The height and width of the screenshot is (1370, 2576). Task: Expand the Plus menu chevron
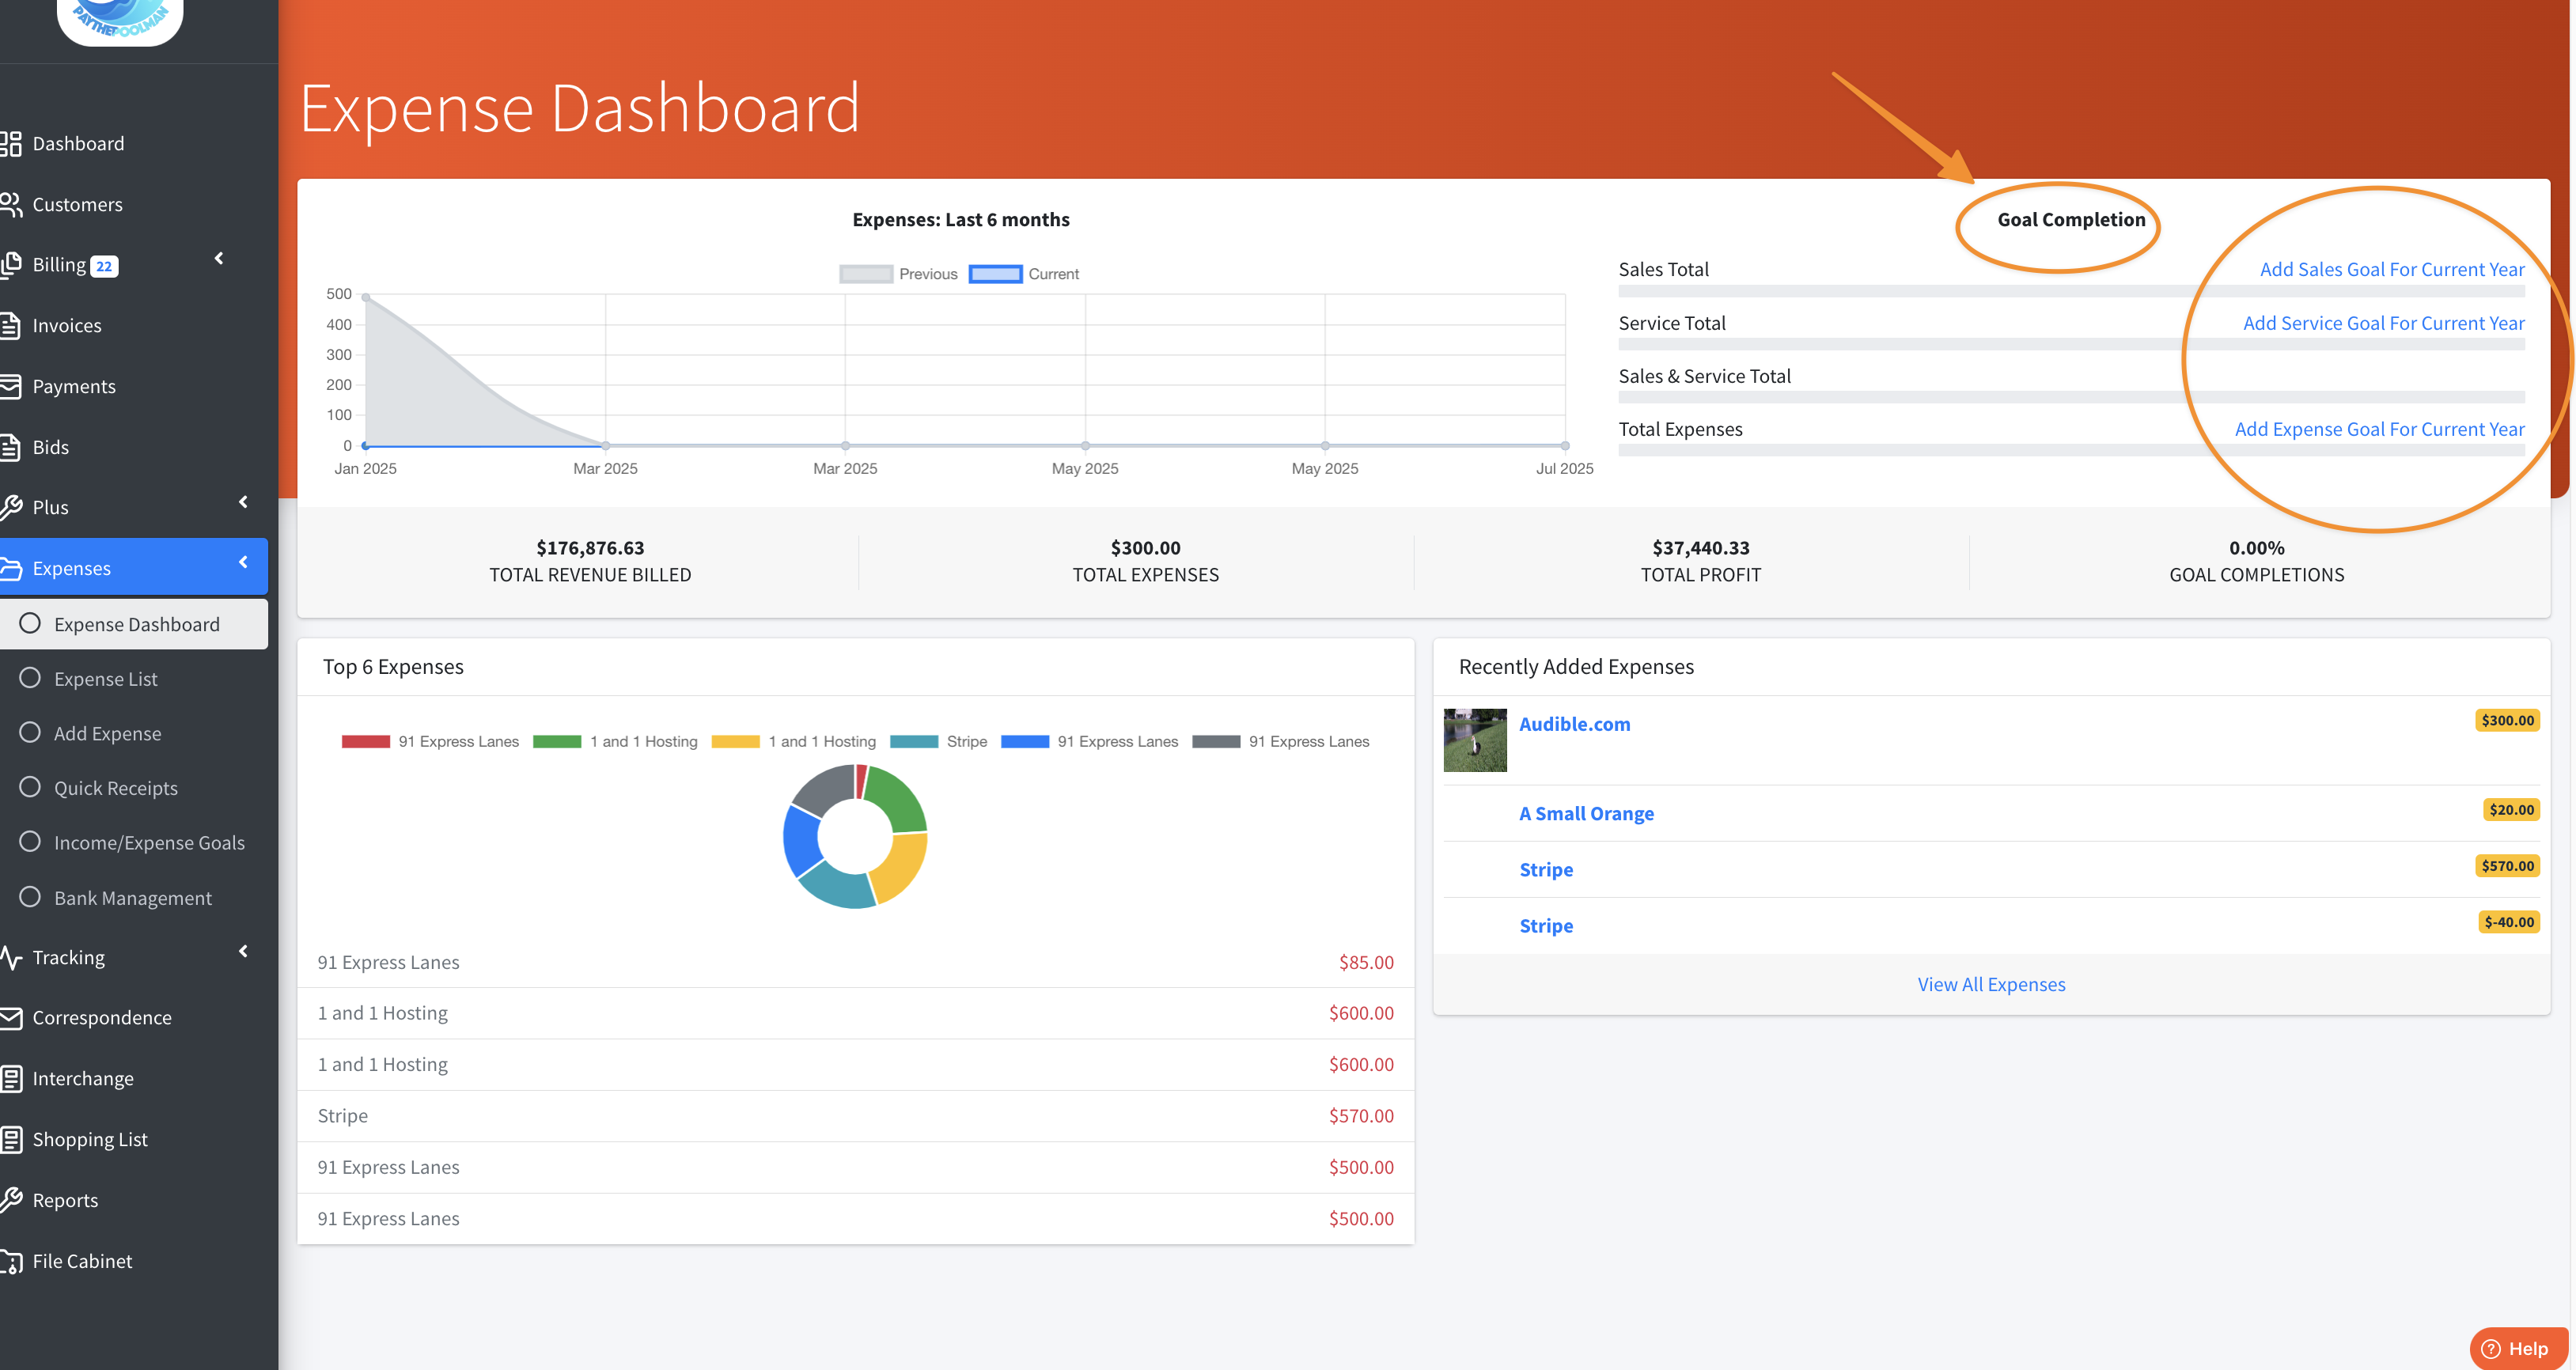tap(243, 502)
